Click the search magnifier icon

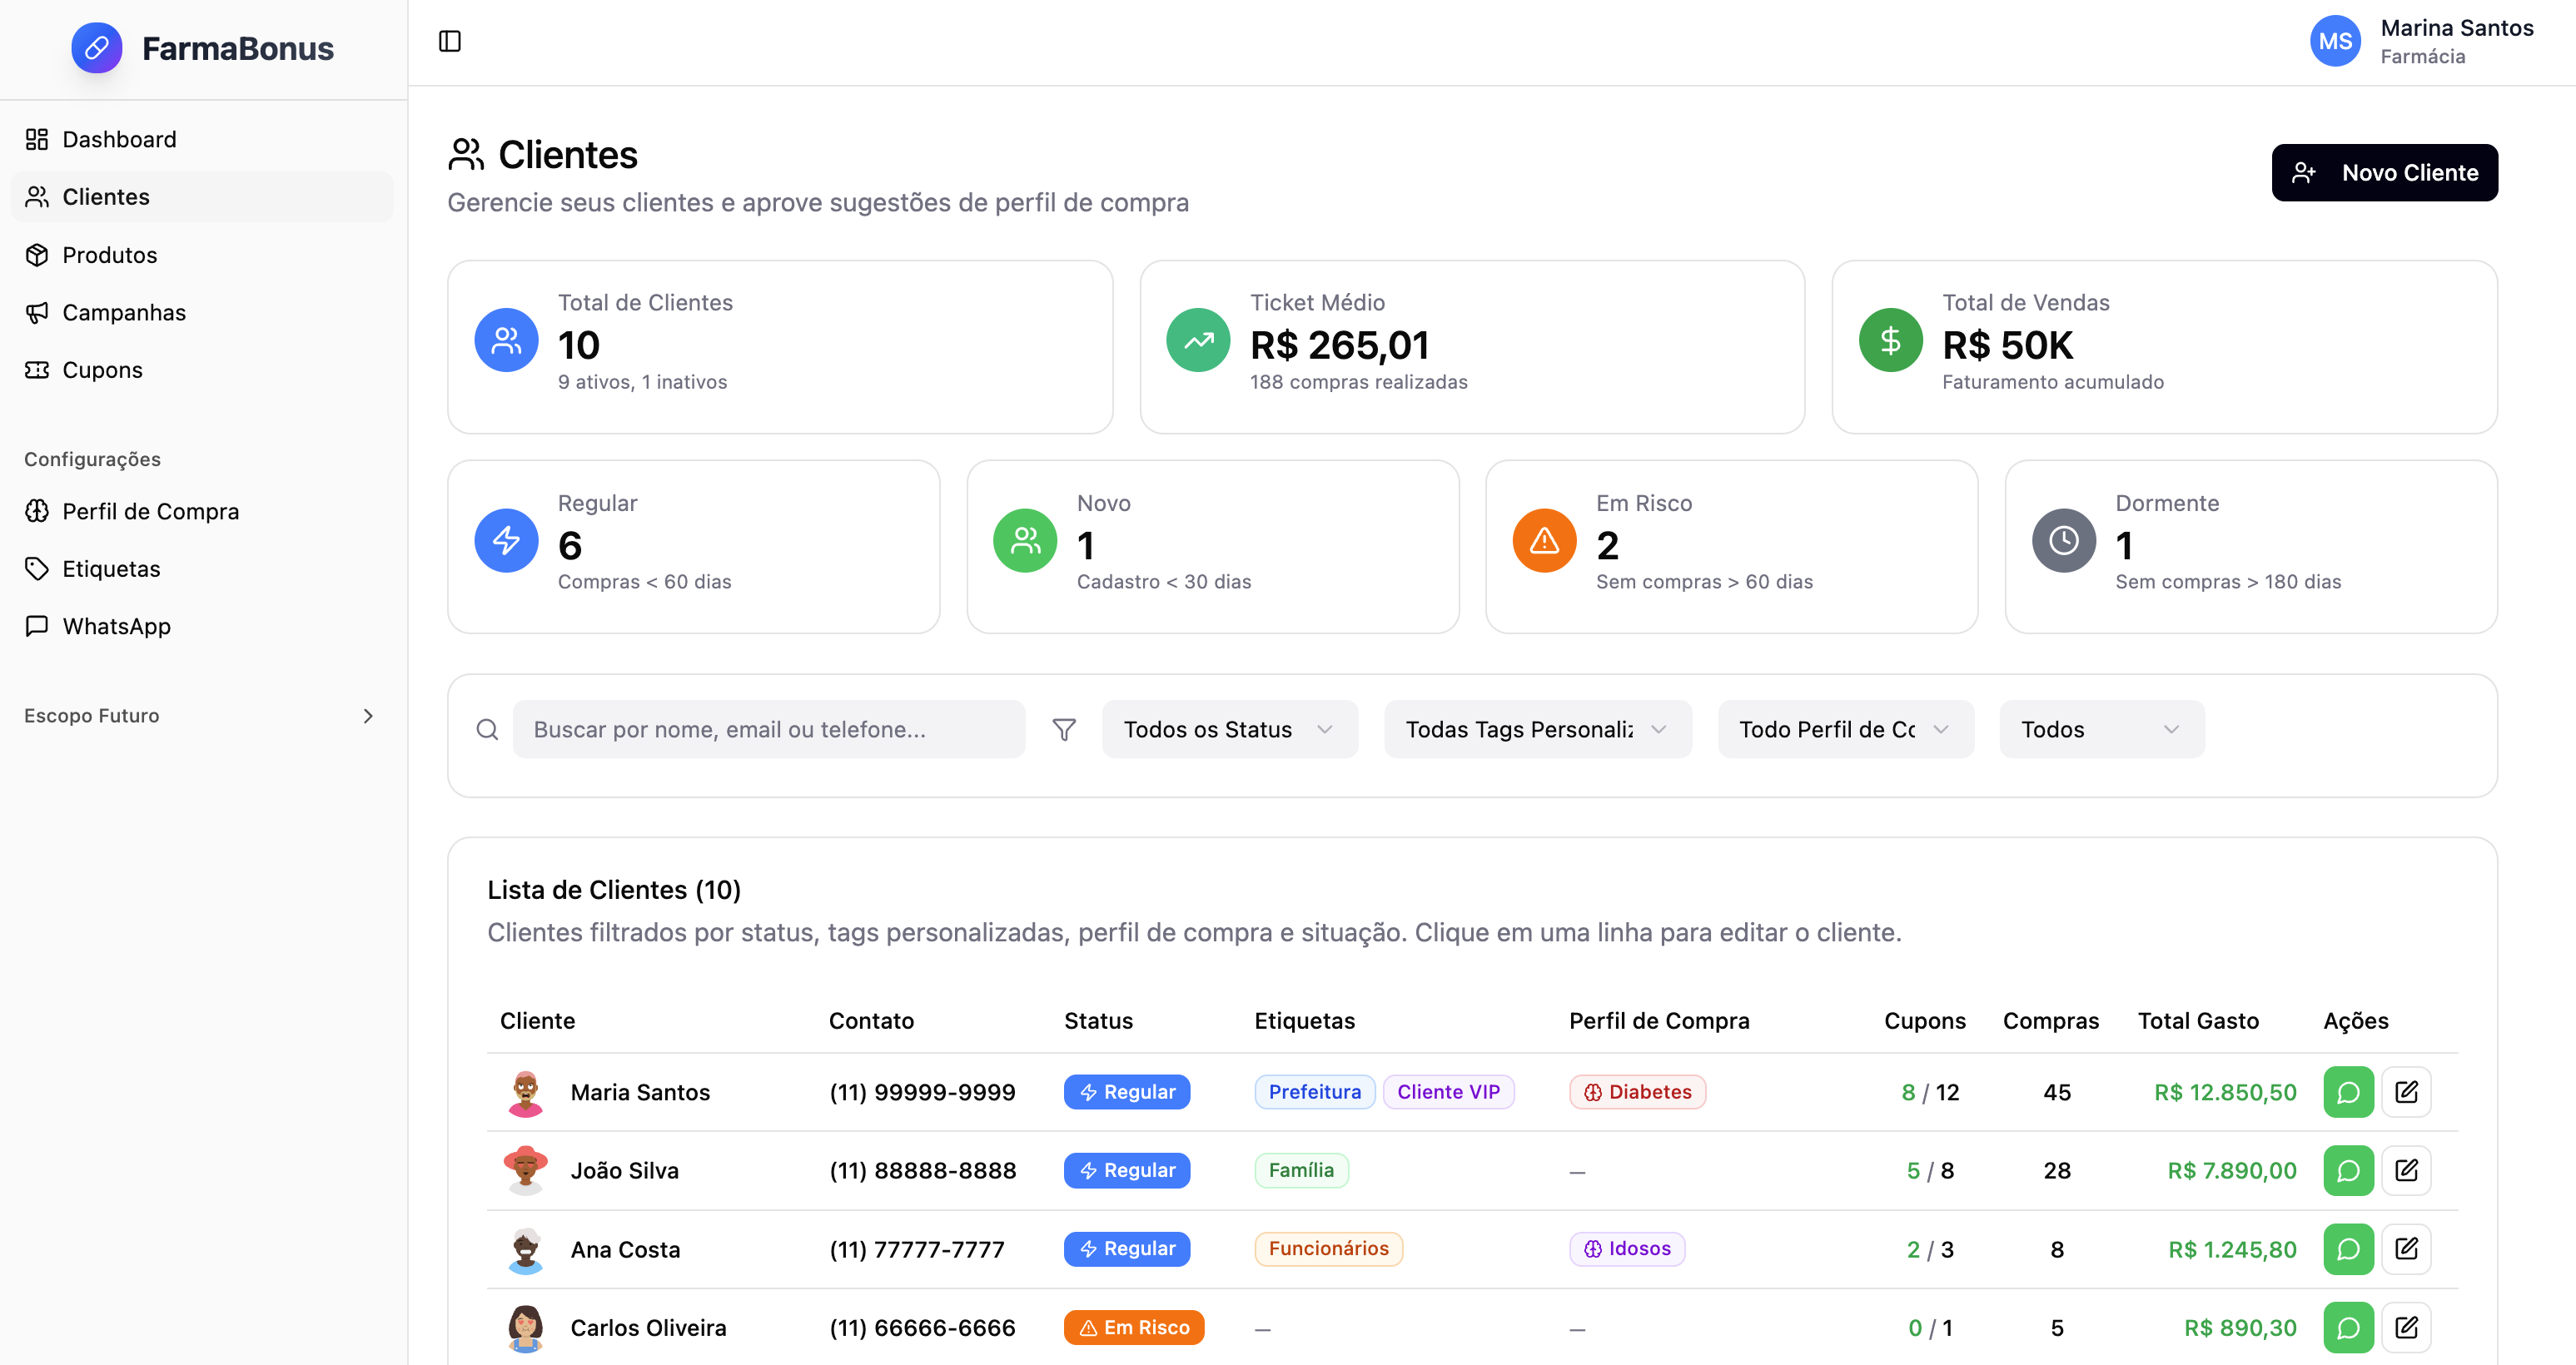(487, 730)
